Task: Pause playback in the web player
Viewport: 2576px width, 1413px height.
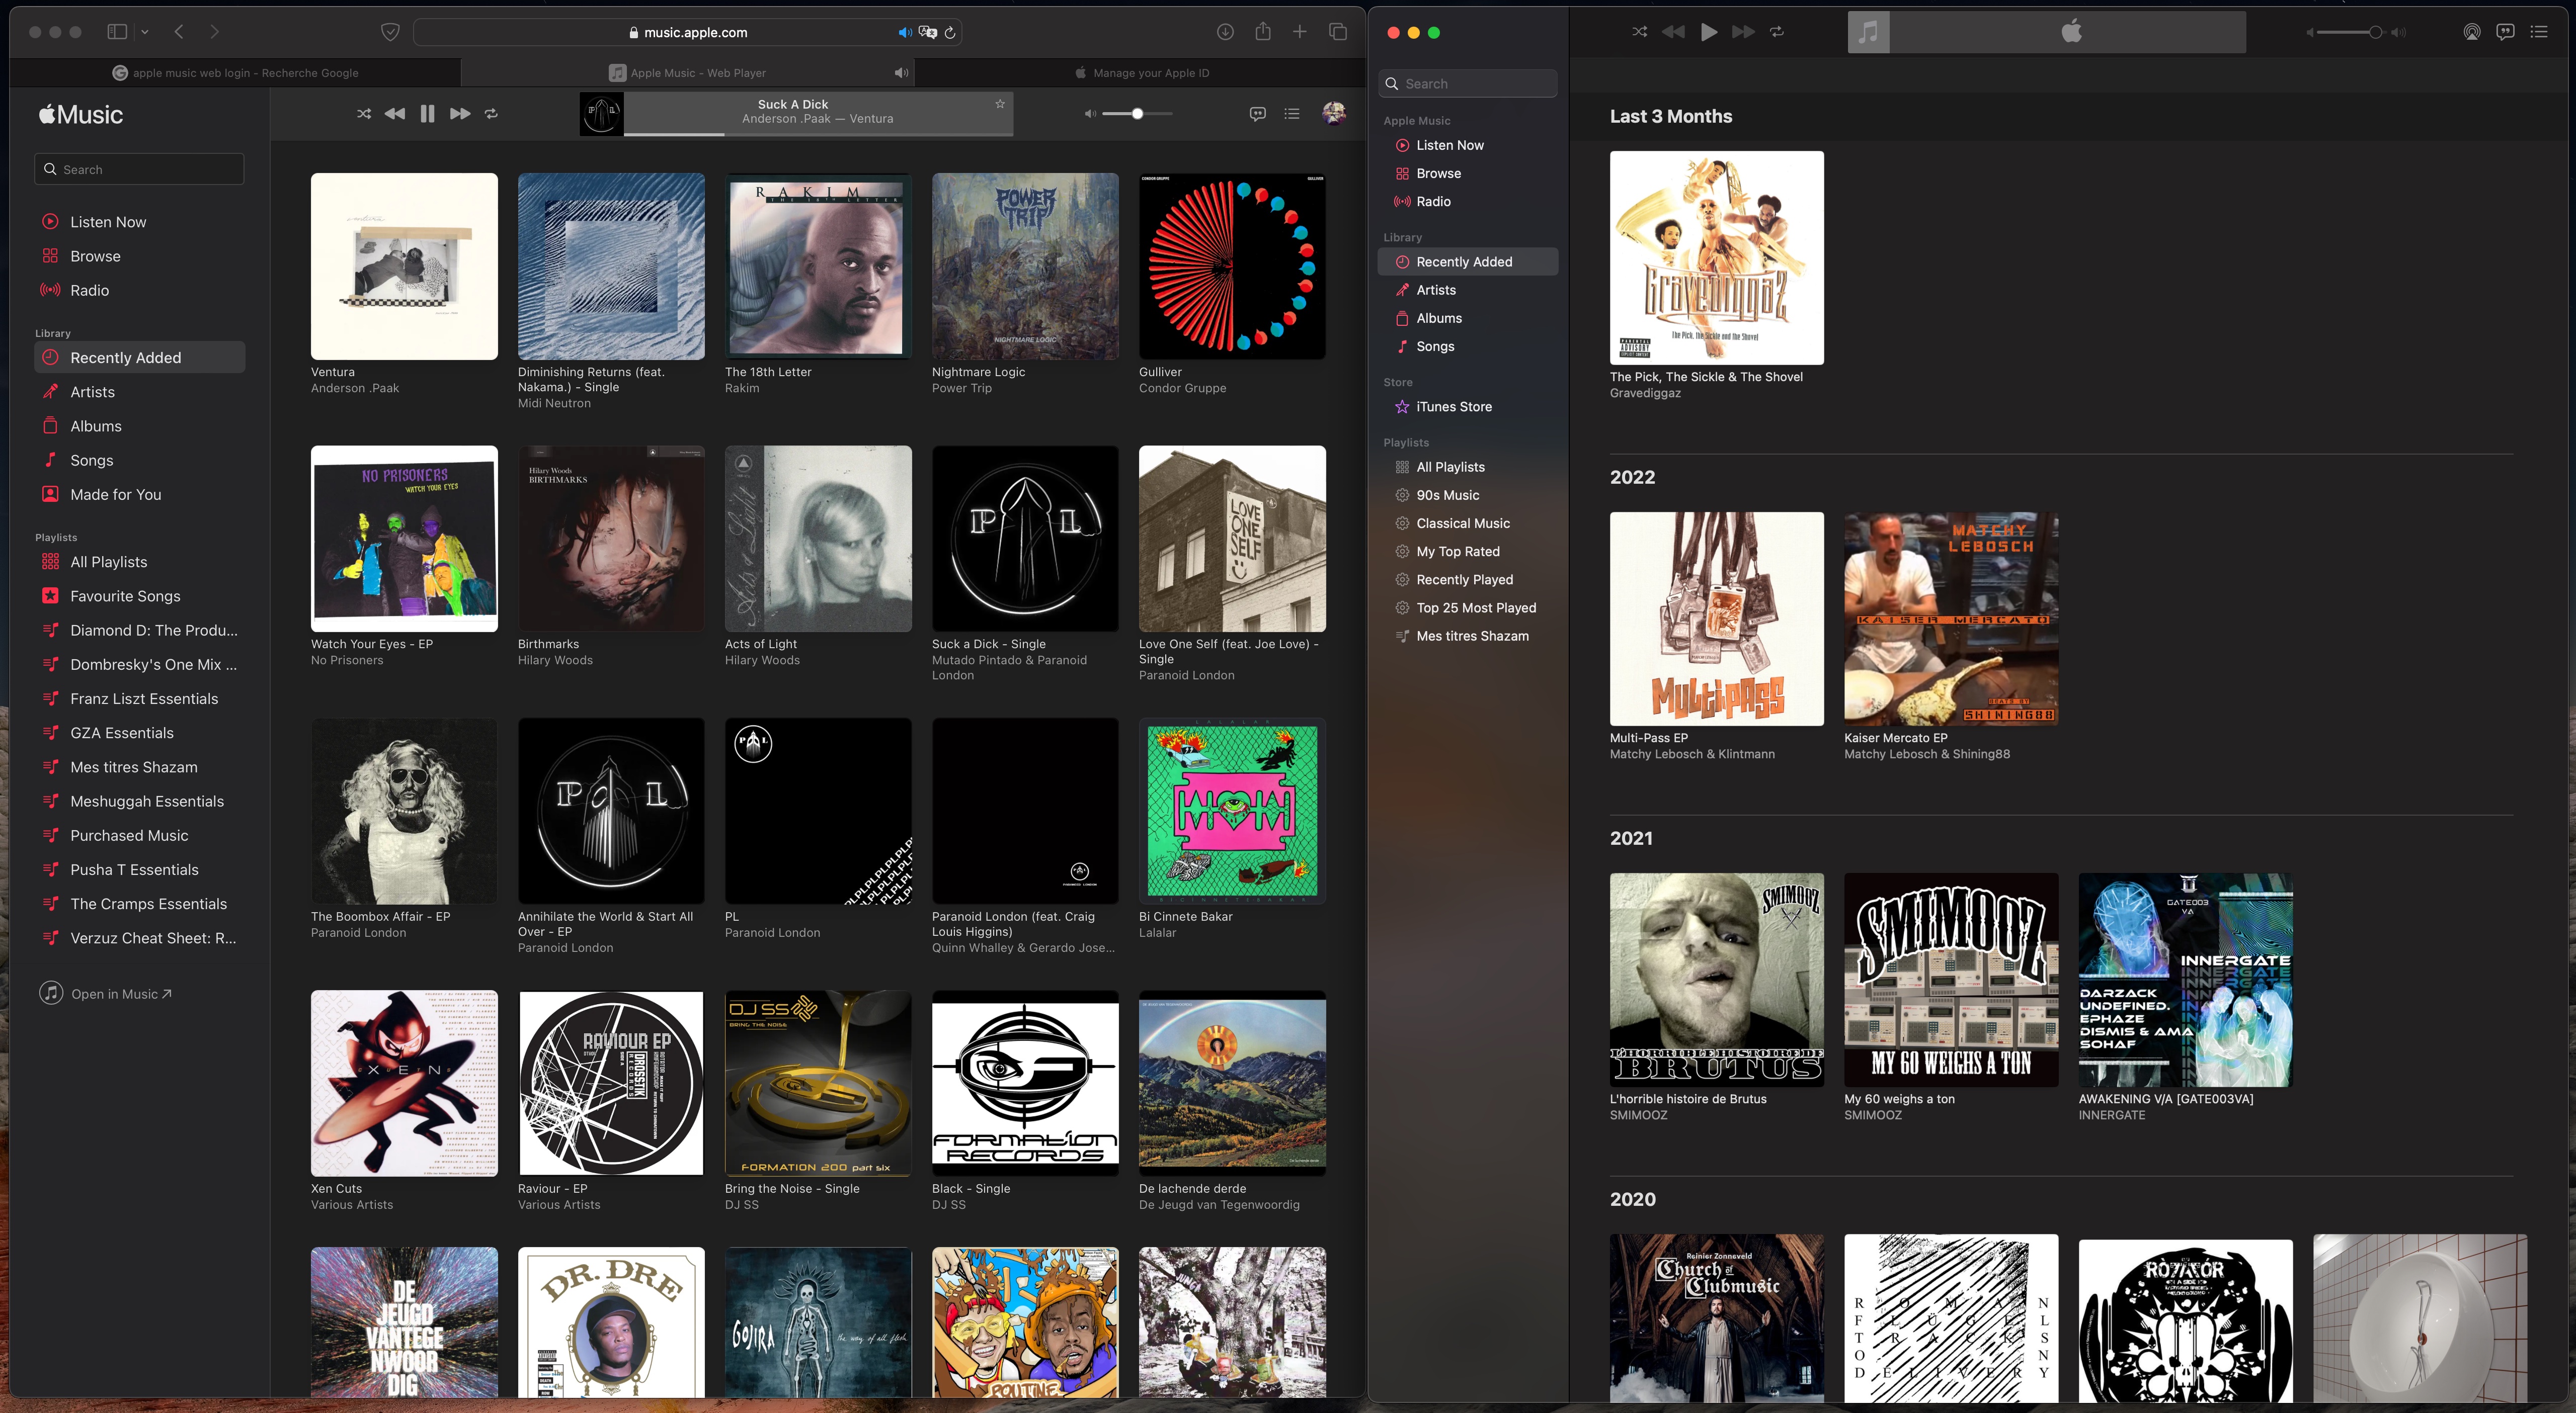Action: point(427,114)
